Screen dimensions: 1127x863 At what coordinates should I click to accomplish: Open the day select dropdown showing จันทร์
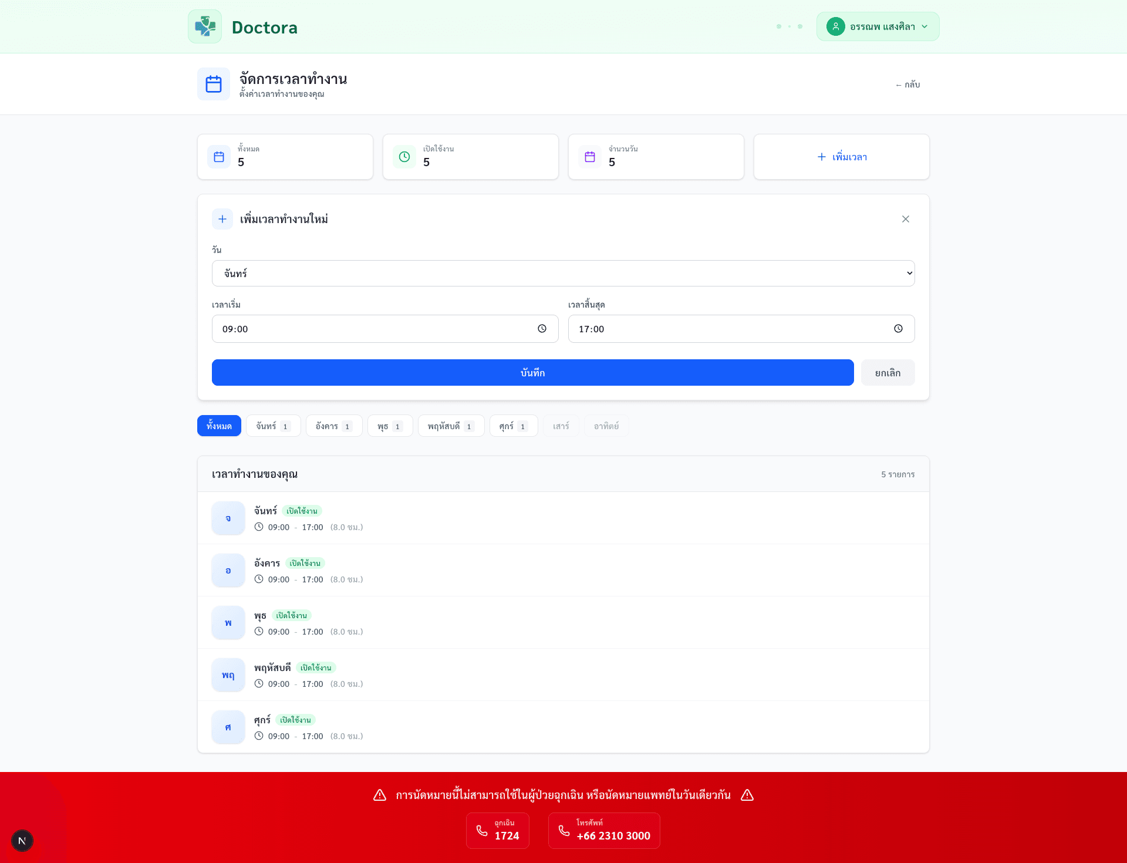pos(563,273)
